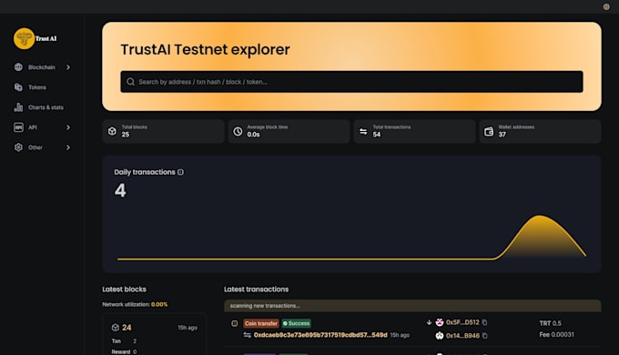Click the Coin transfer tag
Viewport: 619px width, 355px height.
tap(261, 323)
